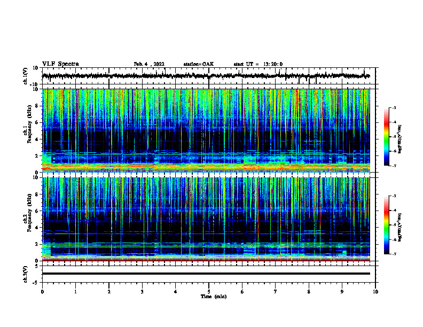
Task: Click the "1" tick label on the time axis
Action: click(75, 292)
